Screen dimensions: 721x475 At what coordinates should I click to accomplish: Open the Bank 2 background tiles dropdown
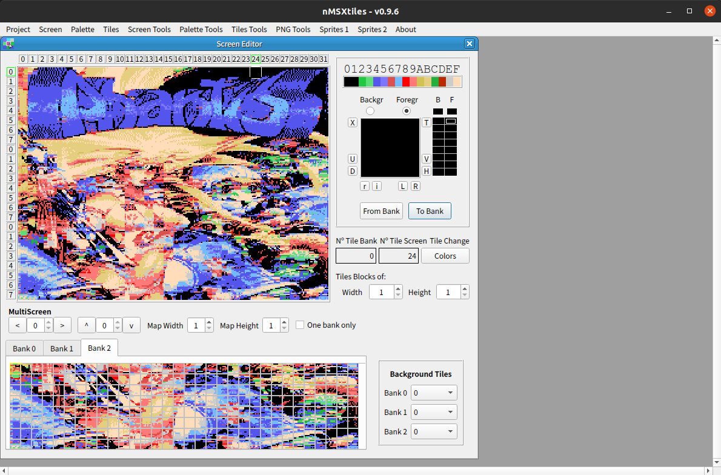pyautogui.click(x=434, y=432)
